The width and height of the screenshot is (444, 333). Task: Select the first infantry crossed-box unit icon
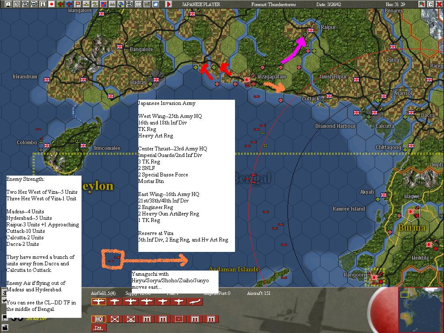coord(114,319)
